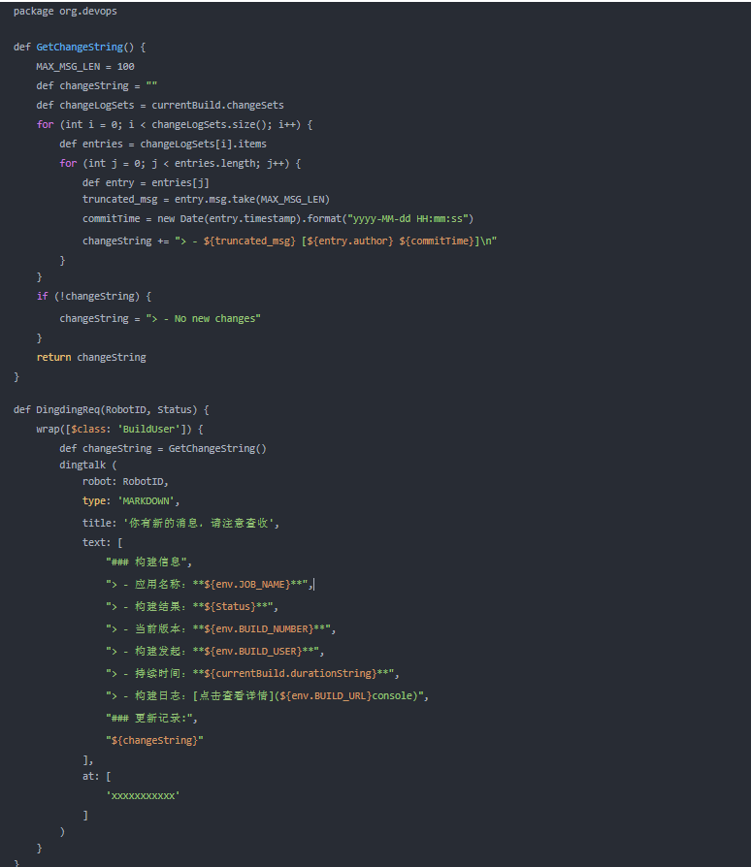Click the 'xxxxxxxxxxx' placeholder in at list
Image resolution: width=751 pixels, height=867 pixels.
(144, 795)
